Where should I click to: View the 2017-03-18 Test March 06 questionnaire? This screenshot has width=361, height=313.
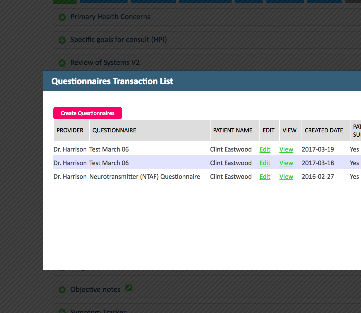[286, 163]
